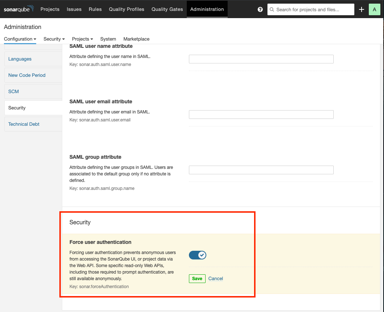Select Technical Debt category
Viewport: 384px width, 312px height.
coord(24,124)
